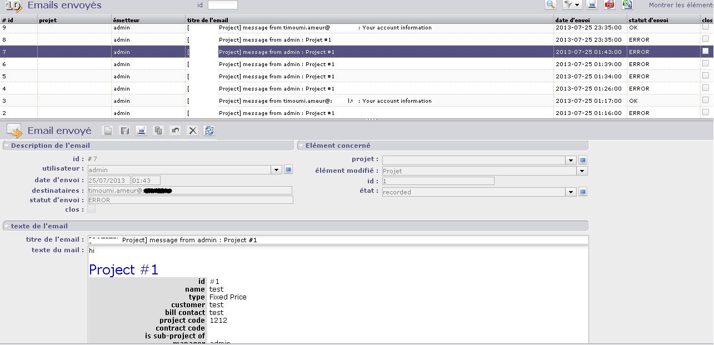Open the funnel filter tool
The width and height of the screenshot is (714, 345).
tap(571, 5)
